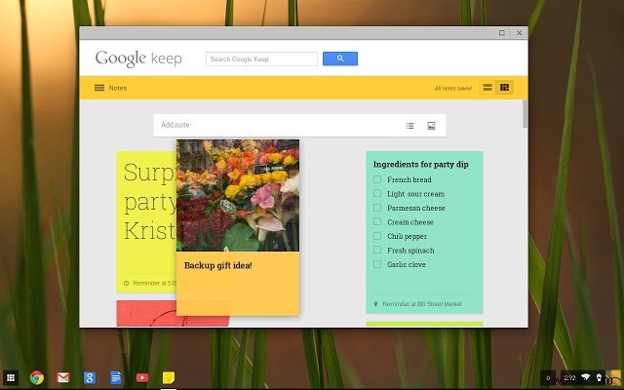
Task: Click Reminder at 8th Street Market
Action: pos(422,304)
